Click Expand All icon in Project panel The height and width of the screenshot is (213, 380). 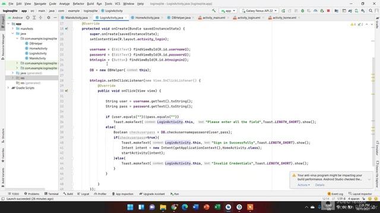[x=34, y=18]
